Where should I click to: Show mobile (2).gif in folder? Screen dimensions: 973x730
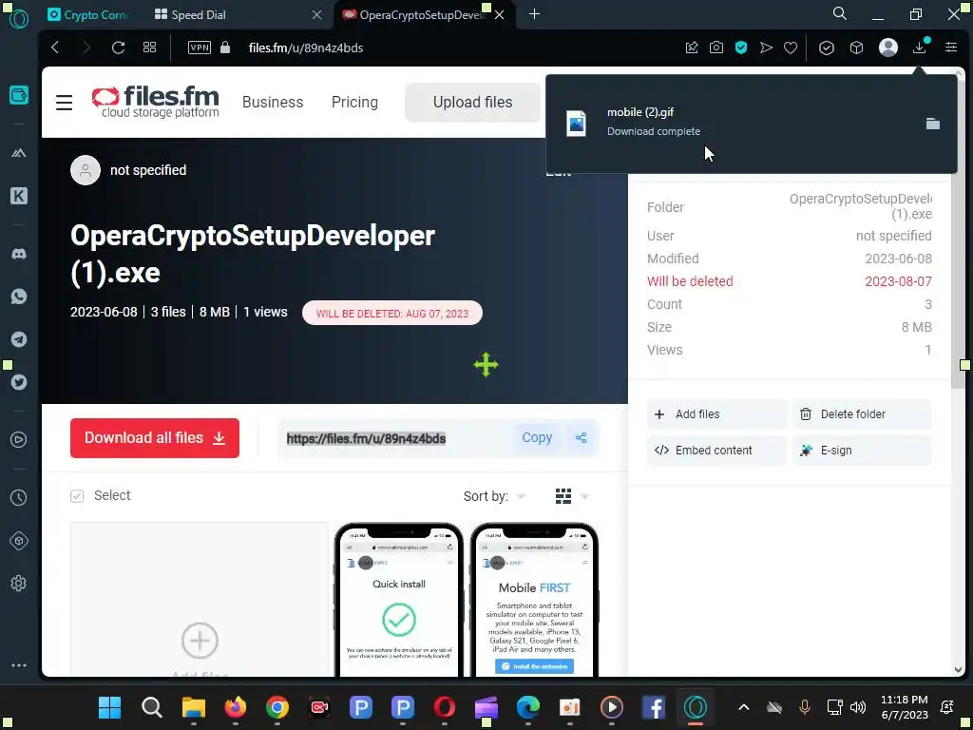point(933,124)
